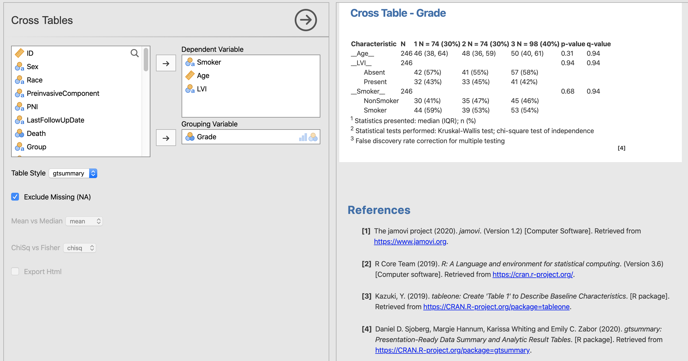The width and height of the screenshot is (688, 361).
Task: Click the nominal icon beside Grade
Action: click(190, 136)
